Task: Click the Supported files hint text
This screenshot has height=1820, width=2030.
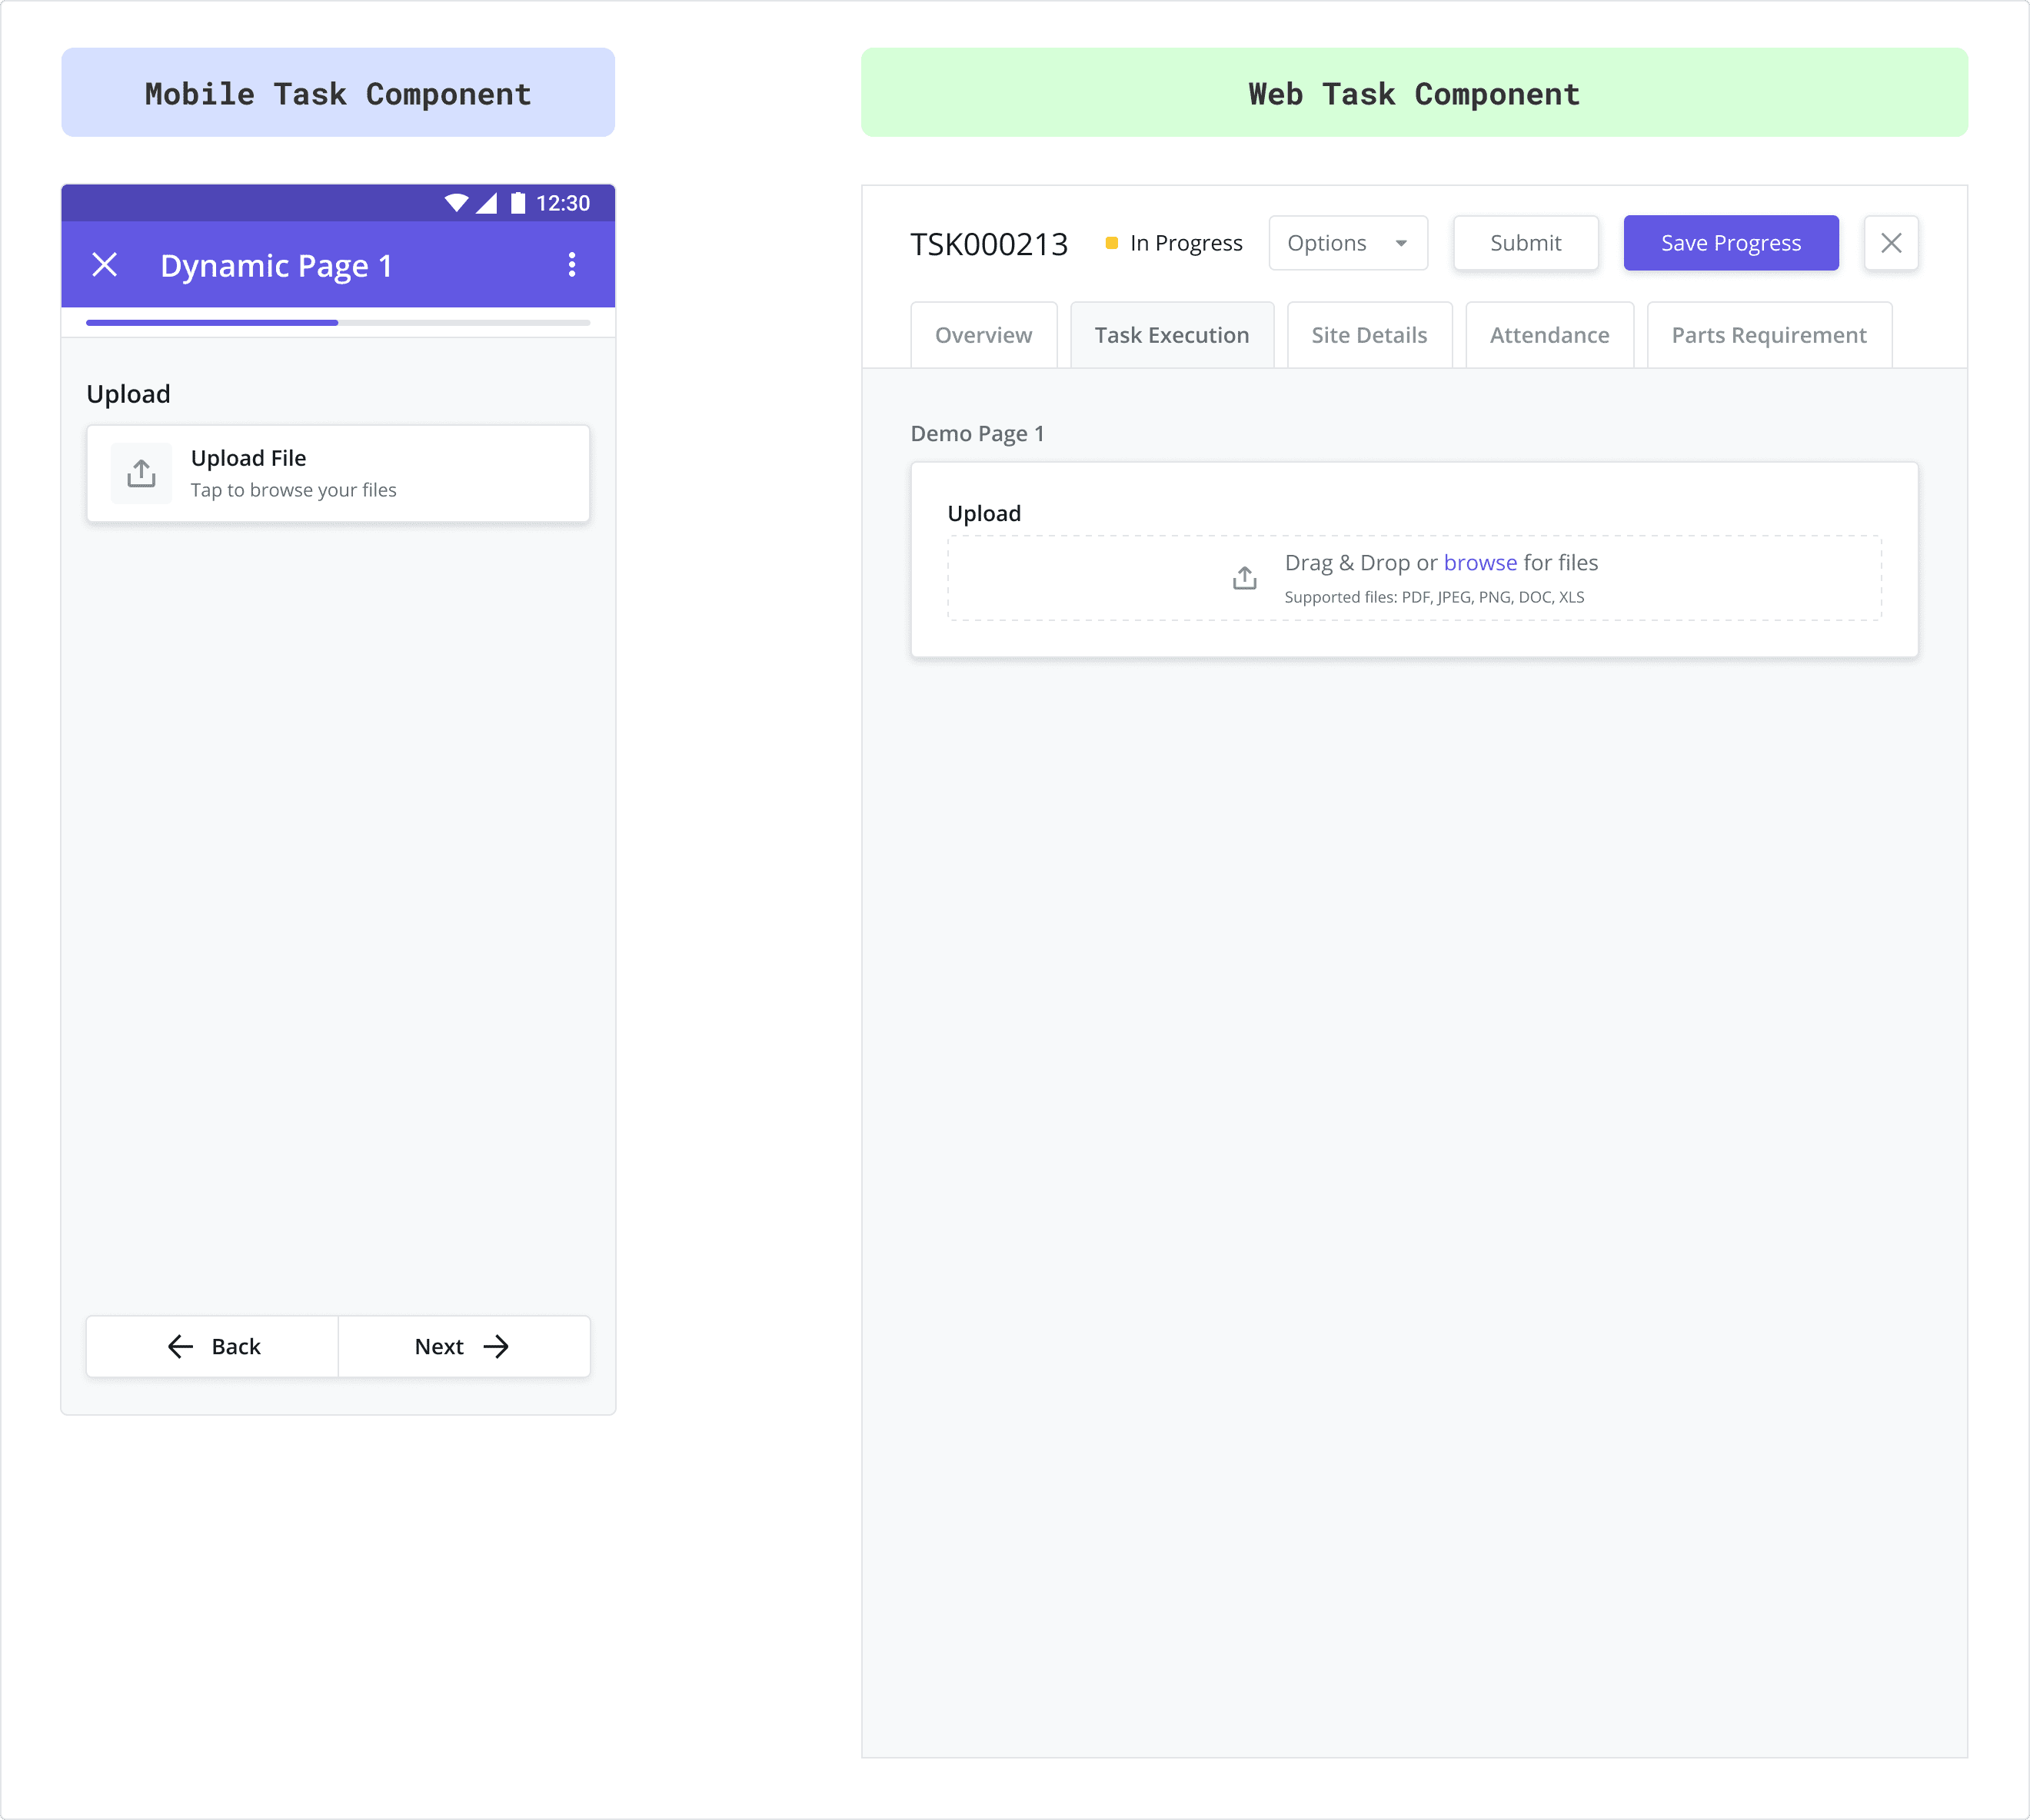Action: tap(1434, 598)
